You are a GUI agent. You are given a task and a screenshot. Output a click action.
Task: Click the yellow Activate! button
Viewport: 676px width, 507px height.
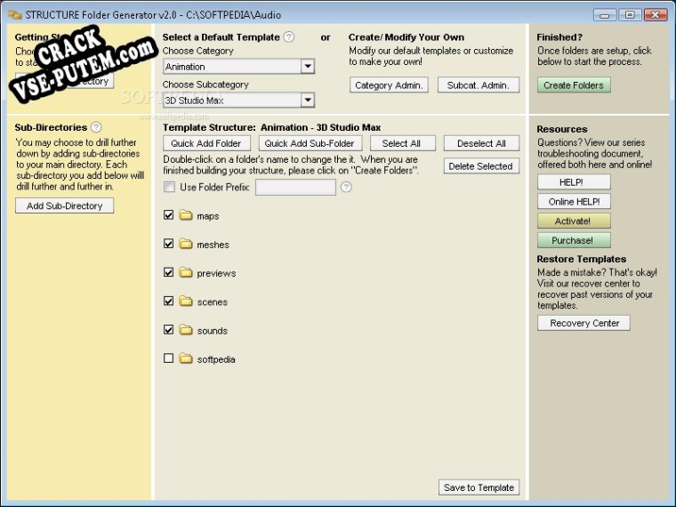(x=574, y=221)
